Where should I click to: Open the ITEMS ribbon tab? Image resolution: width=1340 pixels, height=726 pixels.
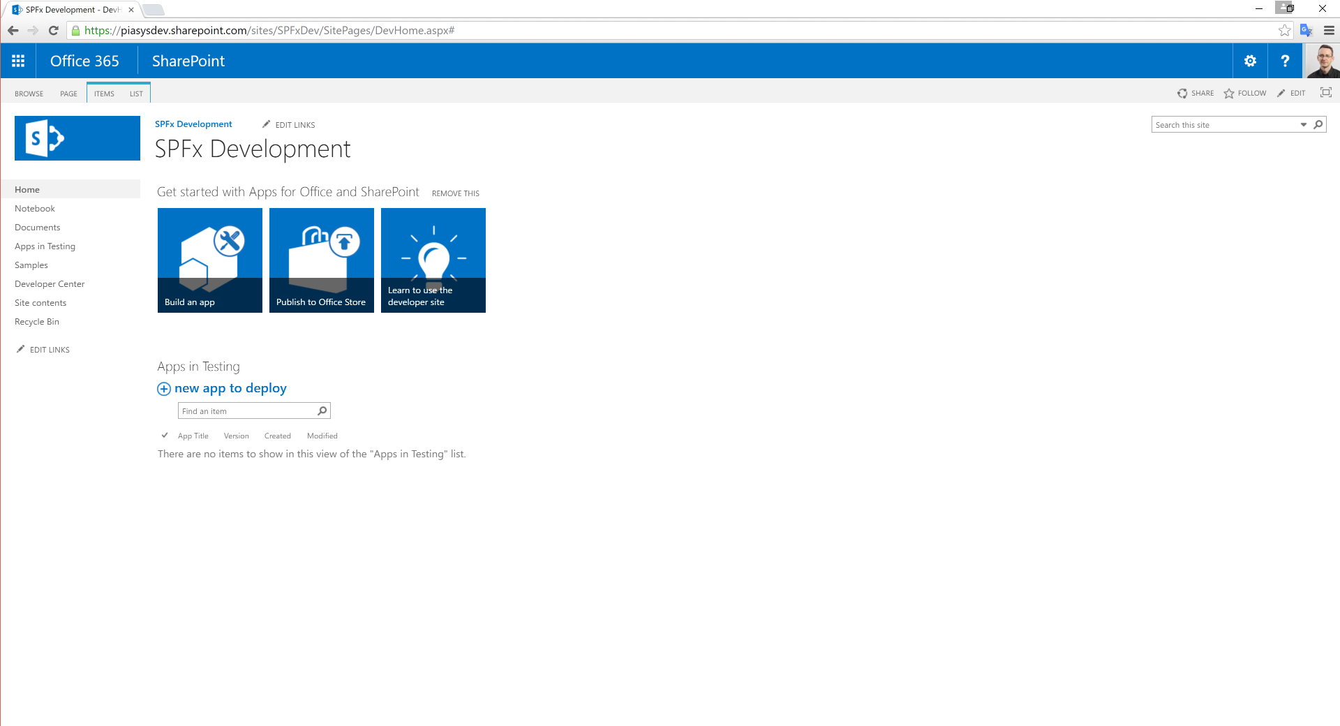104,94
